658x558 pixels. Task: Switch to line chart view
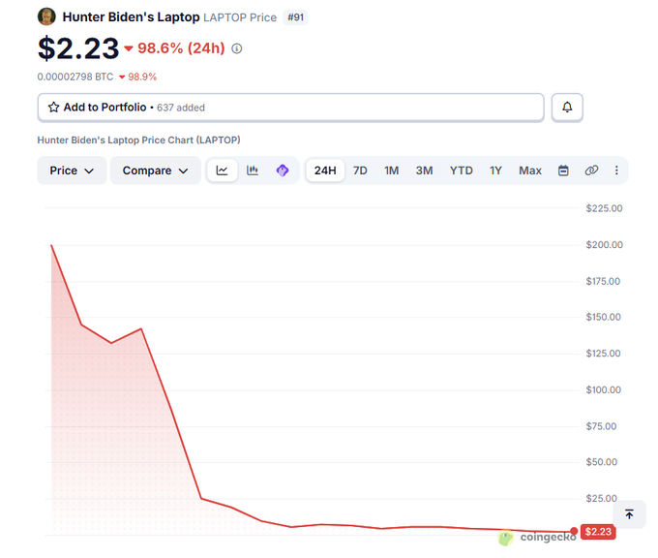pyautogui.click(x=222, y=170)
